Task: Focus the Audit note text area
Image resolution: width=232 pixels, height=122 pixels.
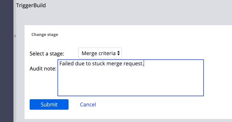Action: click(x=131, y=81)
